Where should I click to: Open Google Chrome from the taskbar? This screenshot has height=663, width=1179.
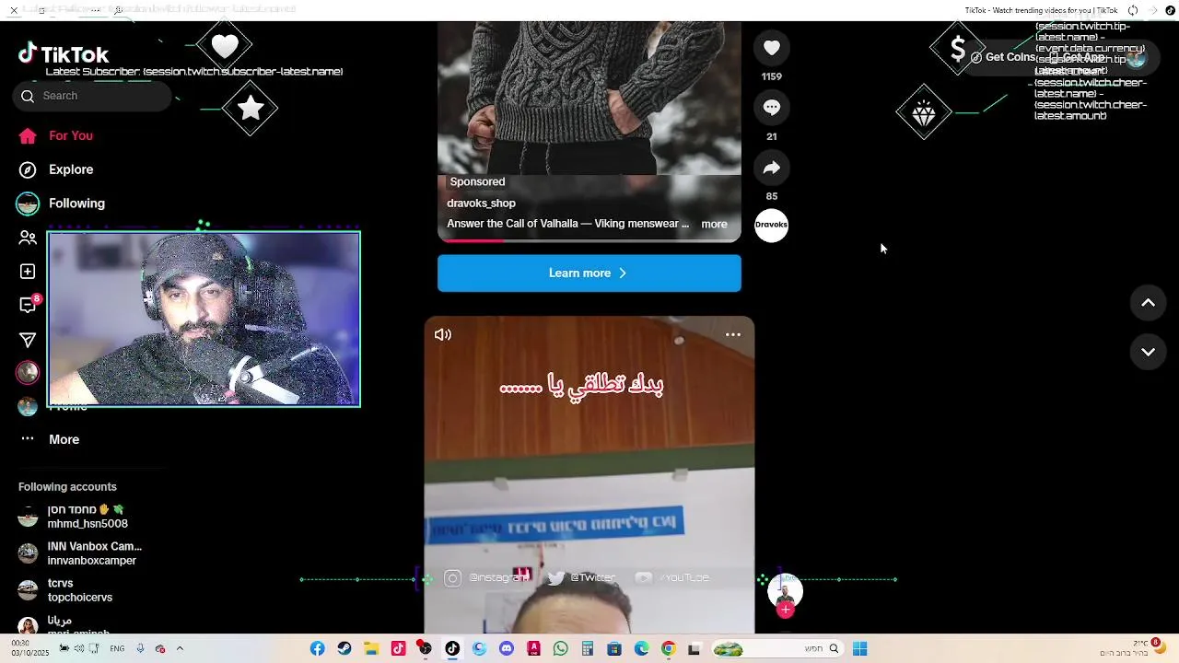pos(669,649)
